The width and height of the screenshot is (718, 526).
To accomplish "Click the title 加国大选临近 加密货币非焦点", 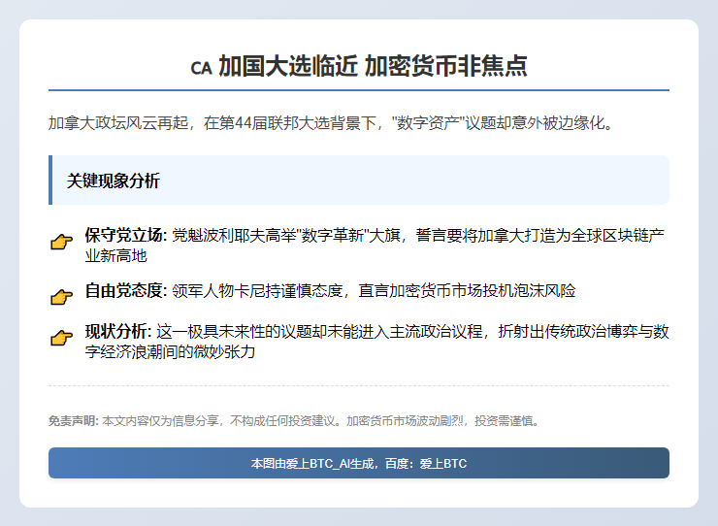I will 374,66.
